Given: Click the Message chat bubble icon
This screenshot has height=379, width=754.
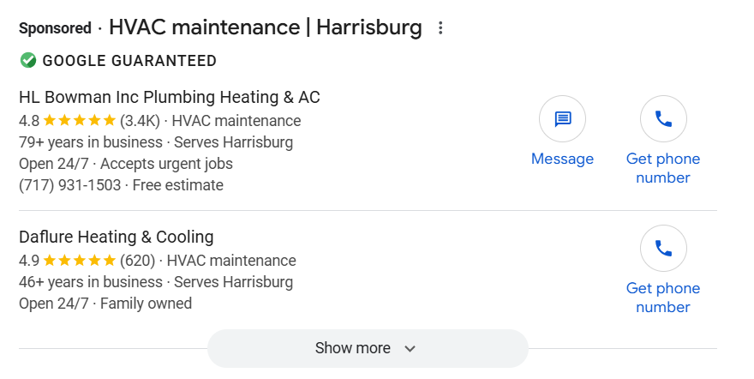Looking at the screenshot, I should point(562,119).
